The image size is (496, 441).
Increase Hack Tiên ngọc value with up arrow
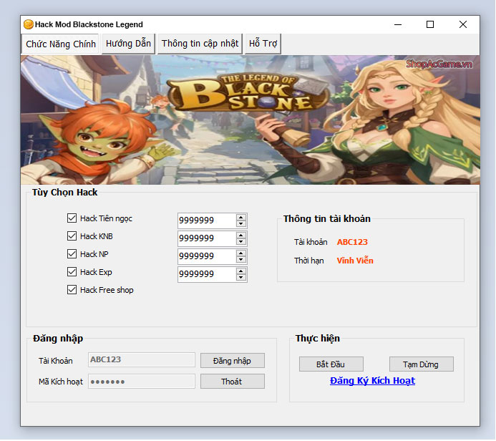click(x=241, y=218)
